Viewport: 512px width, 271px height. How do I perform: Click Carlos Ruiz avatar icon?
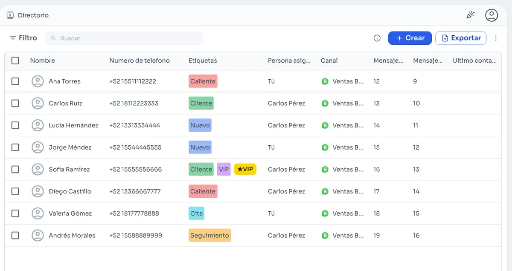click(38, 103)
